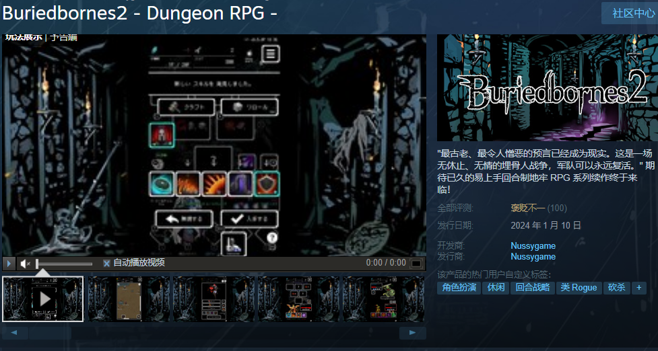This screenshot has width=658, height=351.
Task: Select the 角色扮演 tag
Action: [x=459, y=288]
